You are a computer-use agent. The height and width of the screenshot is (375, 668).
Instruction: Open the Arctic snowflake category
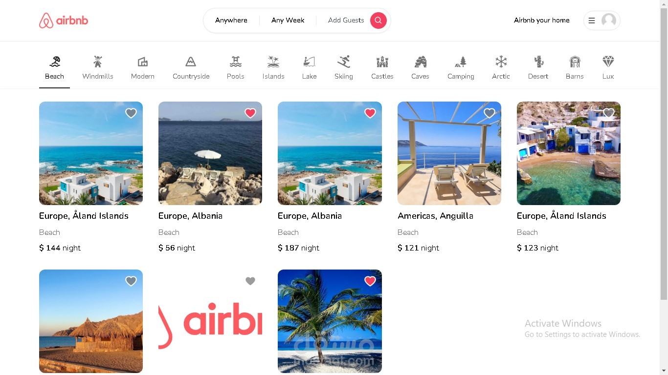coord(501,62)
